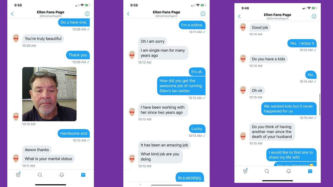The width and height of the screenshot is (333, 187).
Task: Tap the back chevron in the right phone
Action: click(239, 16)
